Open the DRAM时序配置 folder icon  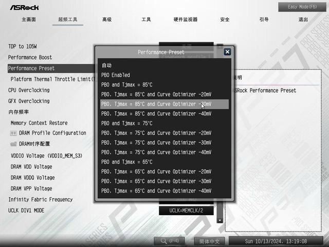13,144
